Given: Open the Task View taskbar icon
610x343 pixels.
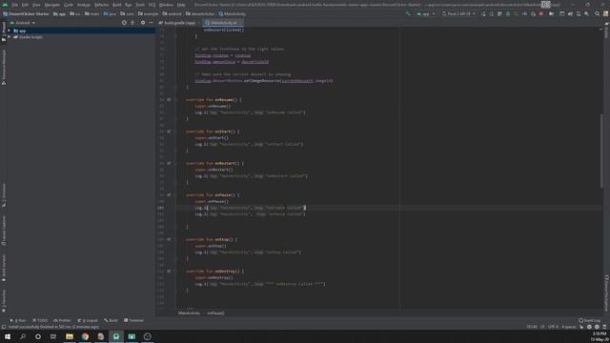Looking at the screenshot, I should tap(53, 336).
